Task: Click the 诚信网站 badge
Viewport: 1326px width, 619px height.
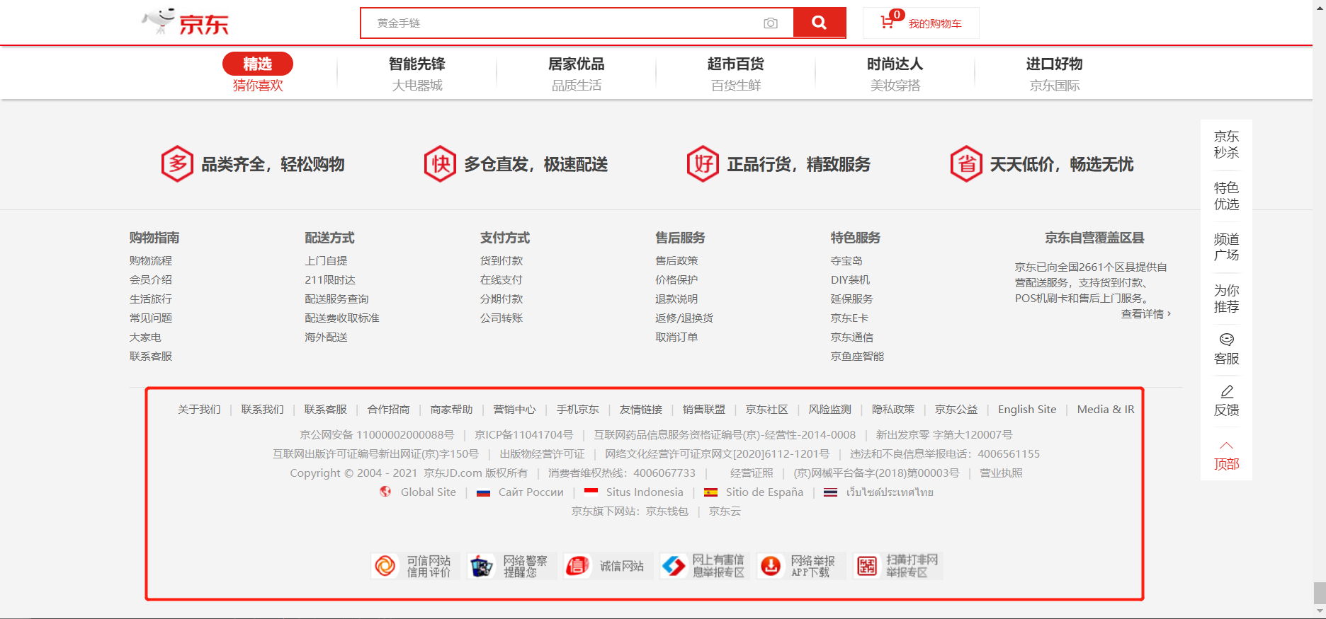Action: click(608, 566)
